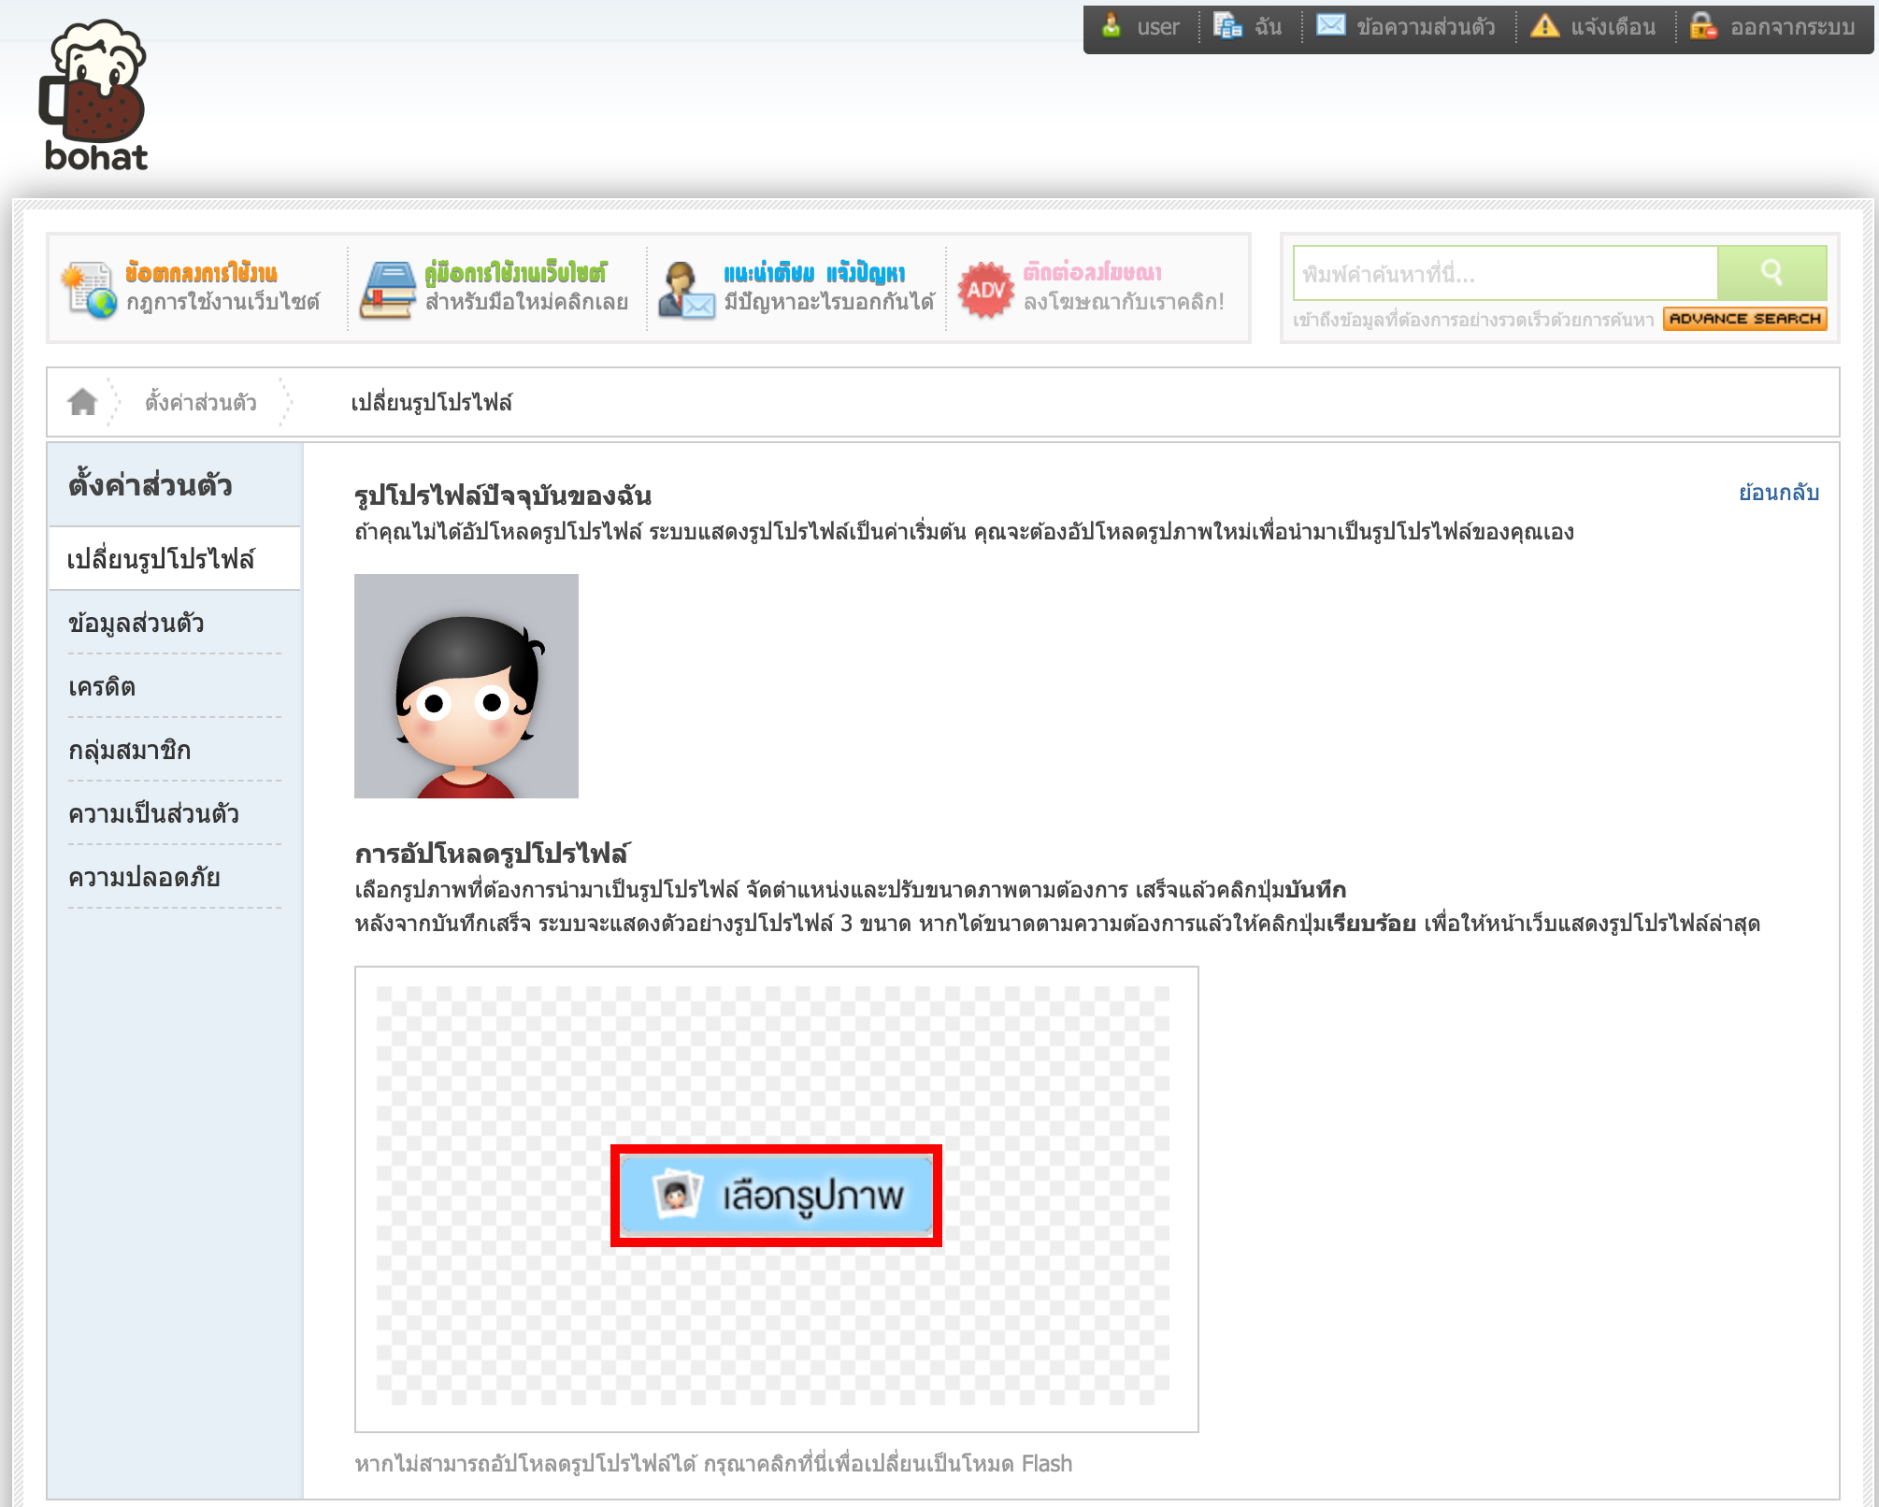The width and height of the screenshot is (1879, 1507).
Task: Click the warning triangle notifications icon
Action: point(1544,25)
